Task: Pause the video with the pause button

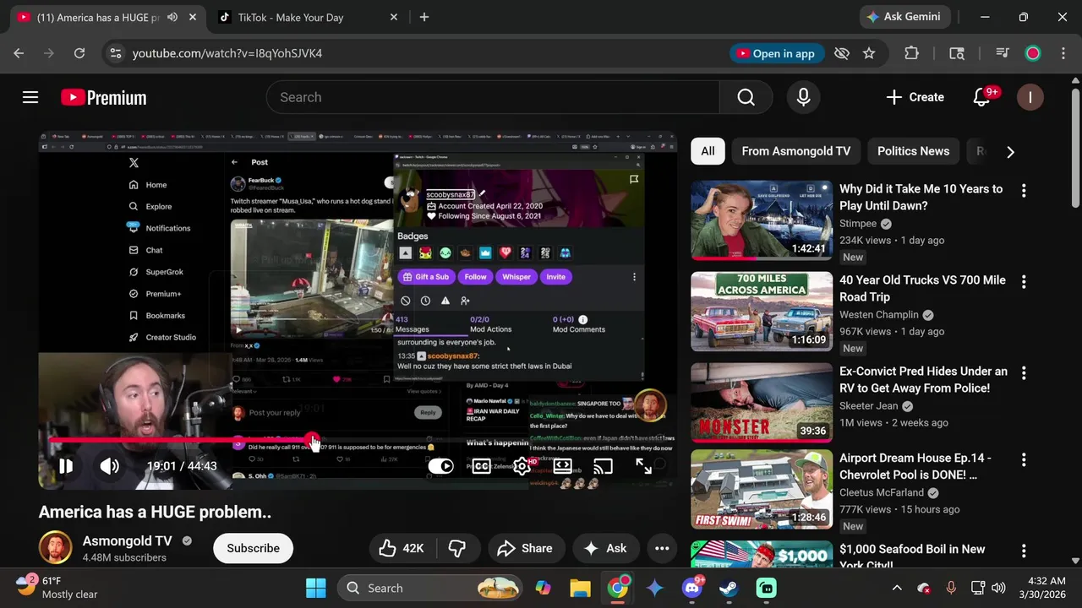Action: click(x=65, y=466)
